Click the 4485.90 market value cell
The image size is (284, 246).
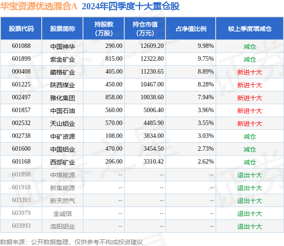click(x=154, y=123)
